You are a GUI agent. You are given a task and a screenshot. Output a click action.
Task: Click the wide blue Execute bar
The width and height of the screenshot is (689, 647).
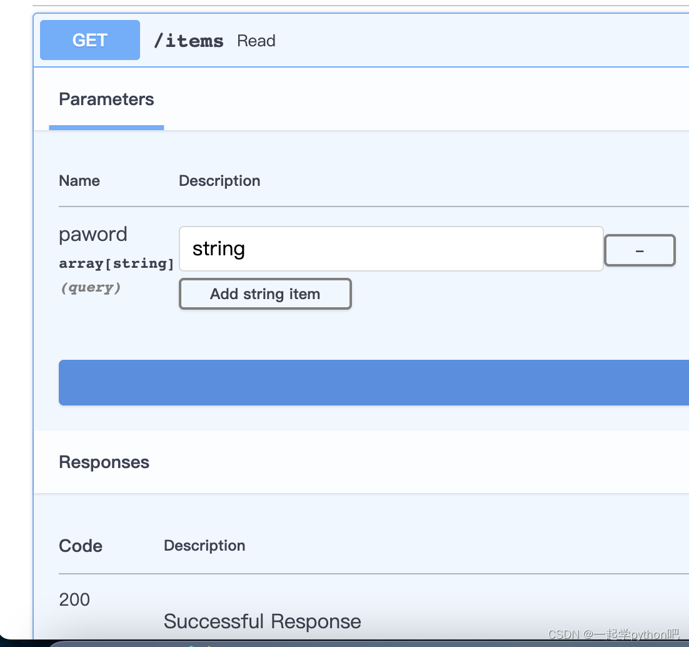pyautogui.click(x=374, y=382)
